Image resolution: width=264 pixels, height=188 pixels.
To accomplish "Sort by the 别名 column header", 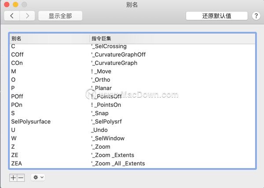I will pyautogui.click(x=49, y=38).
